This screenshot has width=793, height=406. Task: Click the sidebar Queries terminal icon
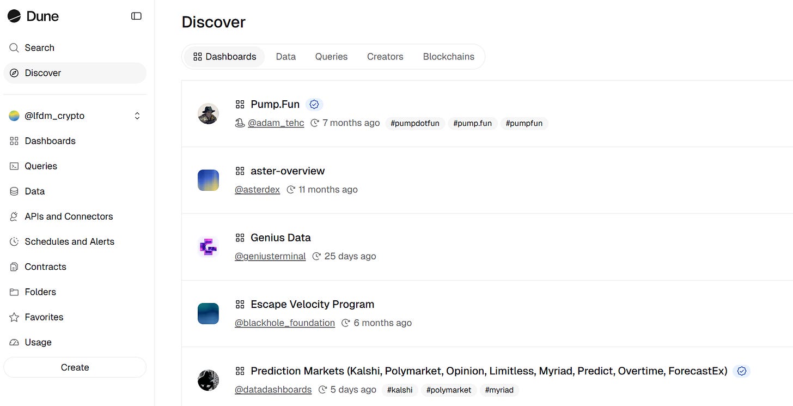coord(14,166)
